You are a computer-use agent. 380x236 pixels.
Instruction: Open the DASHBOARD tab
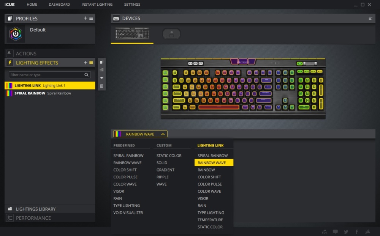pyautogui.click(x=59, y=4)
